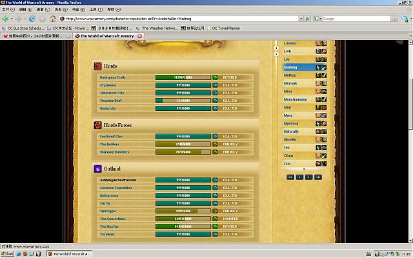Click the Google search input field
The image size is (413, 258).
coord(356,19)
